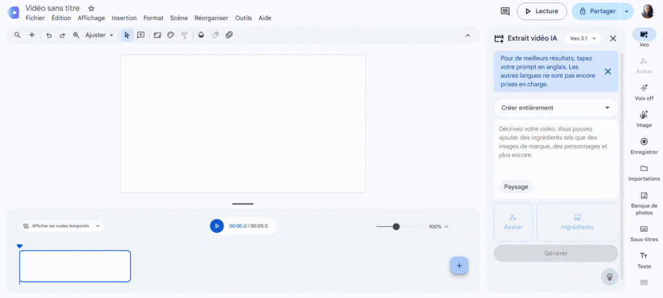Open the Afficher les codes temporels dropdown
The image size is (663, 298).
pos(62,226)
